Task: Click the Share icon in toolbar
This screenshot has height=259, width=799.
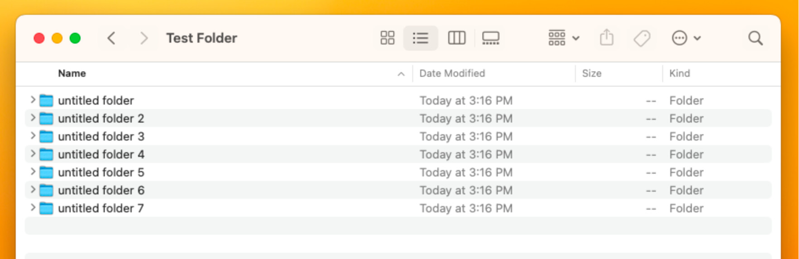Action: tap(607, 38)
